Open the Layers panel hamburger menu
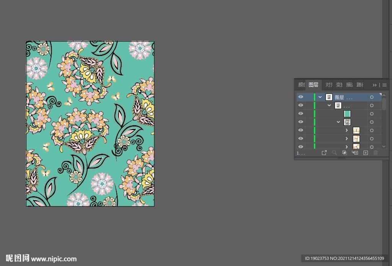392x266 pixels. click(x=384, y=85)
